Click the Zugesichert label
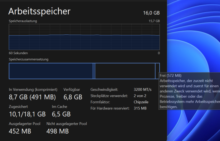The image size is (220, 141). [x=18, y=107]
